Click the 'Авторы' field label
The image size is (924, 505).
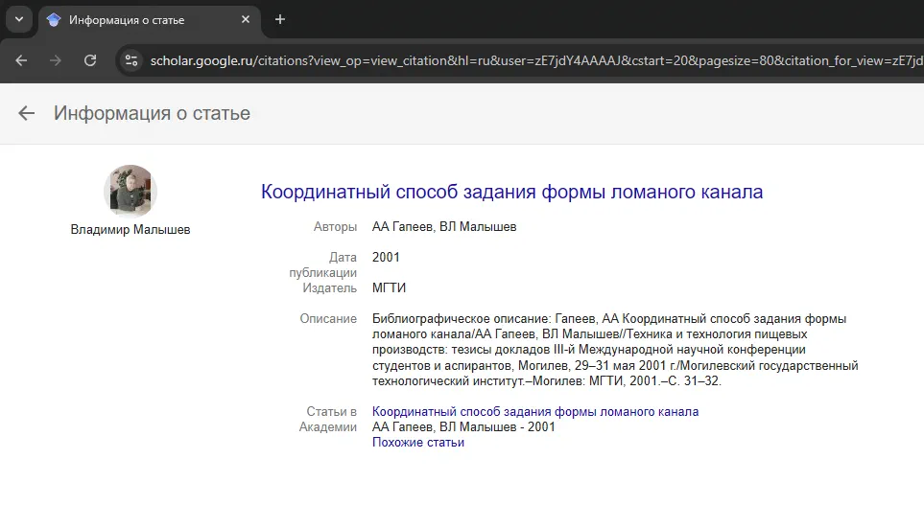click(335, 226)
